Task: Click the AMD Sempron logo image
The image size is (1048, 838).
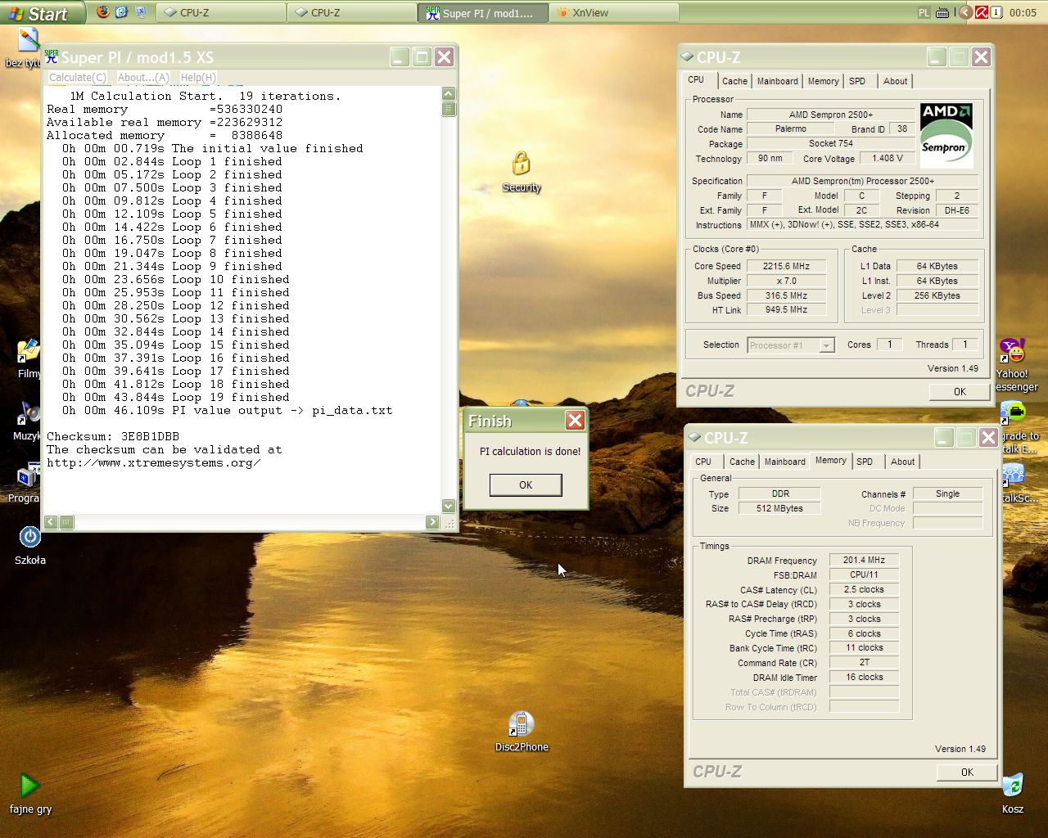Action: pos(946,135)
